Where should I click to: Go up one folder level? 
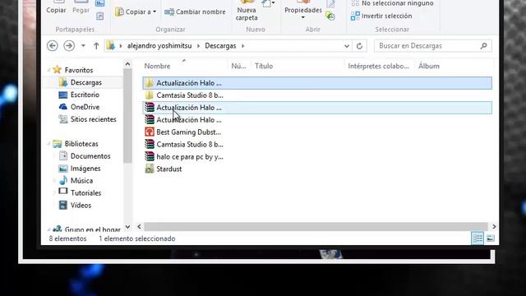[96, 46]
